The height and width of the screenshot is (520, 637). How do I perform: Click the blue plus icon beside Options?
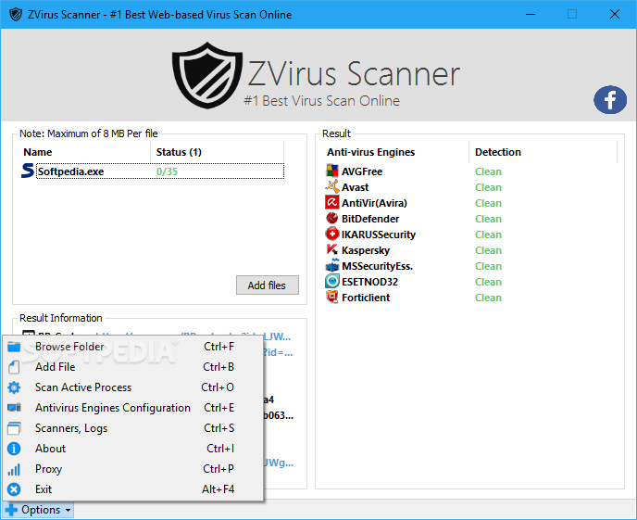tap(11, 510)
